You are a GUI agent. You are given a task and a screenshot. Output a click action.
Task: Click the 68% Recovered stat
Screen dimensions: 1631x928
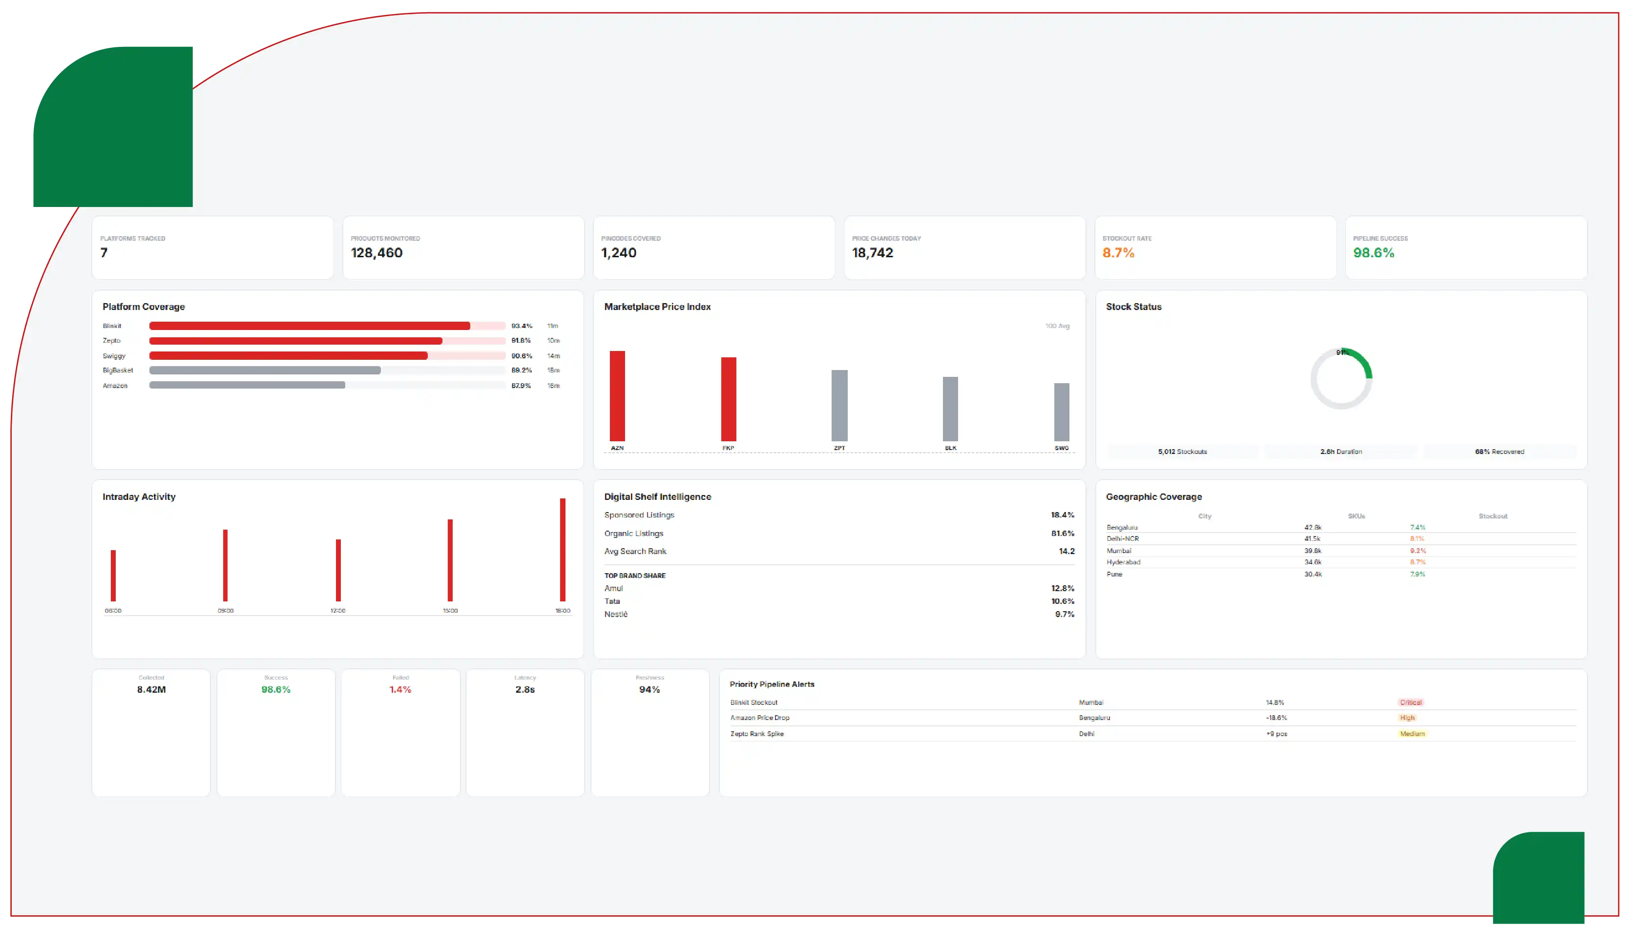tap(1499, 451)
